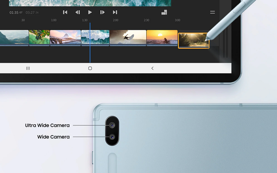This screenshot has height=173, width=277.
Task: Open the two-line menu icon
Action: pyautogui.click(x=212, y=12)
